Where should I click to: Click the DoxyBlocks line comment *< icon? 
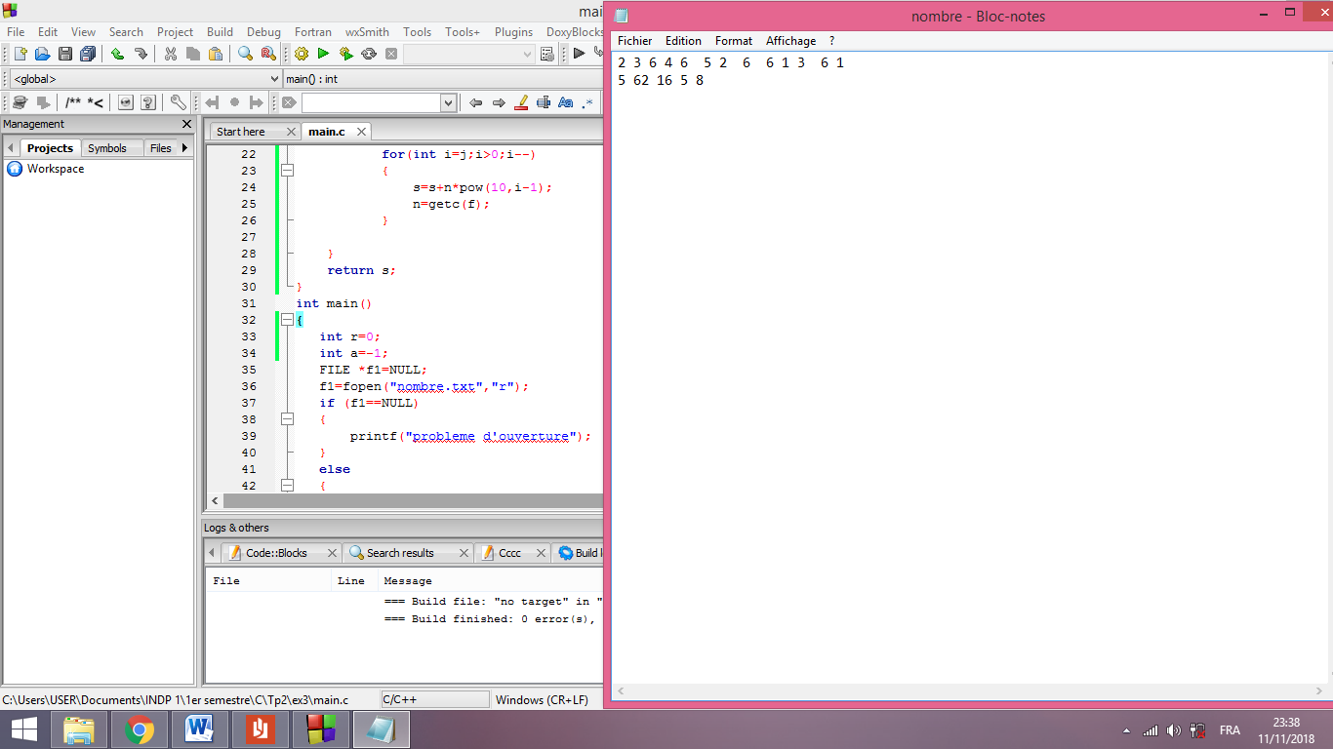[96, 102]
